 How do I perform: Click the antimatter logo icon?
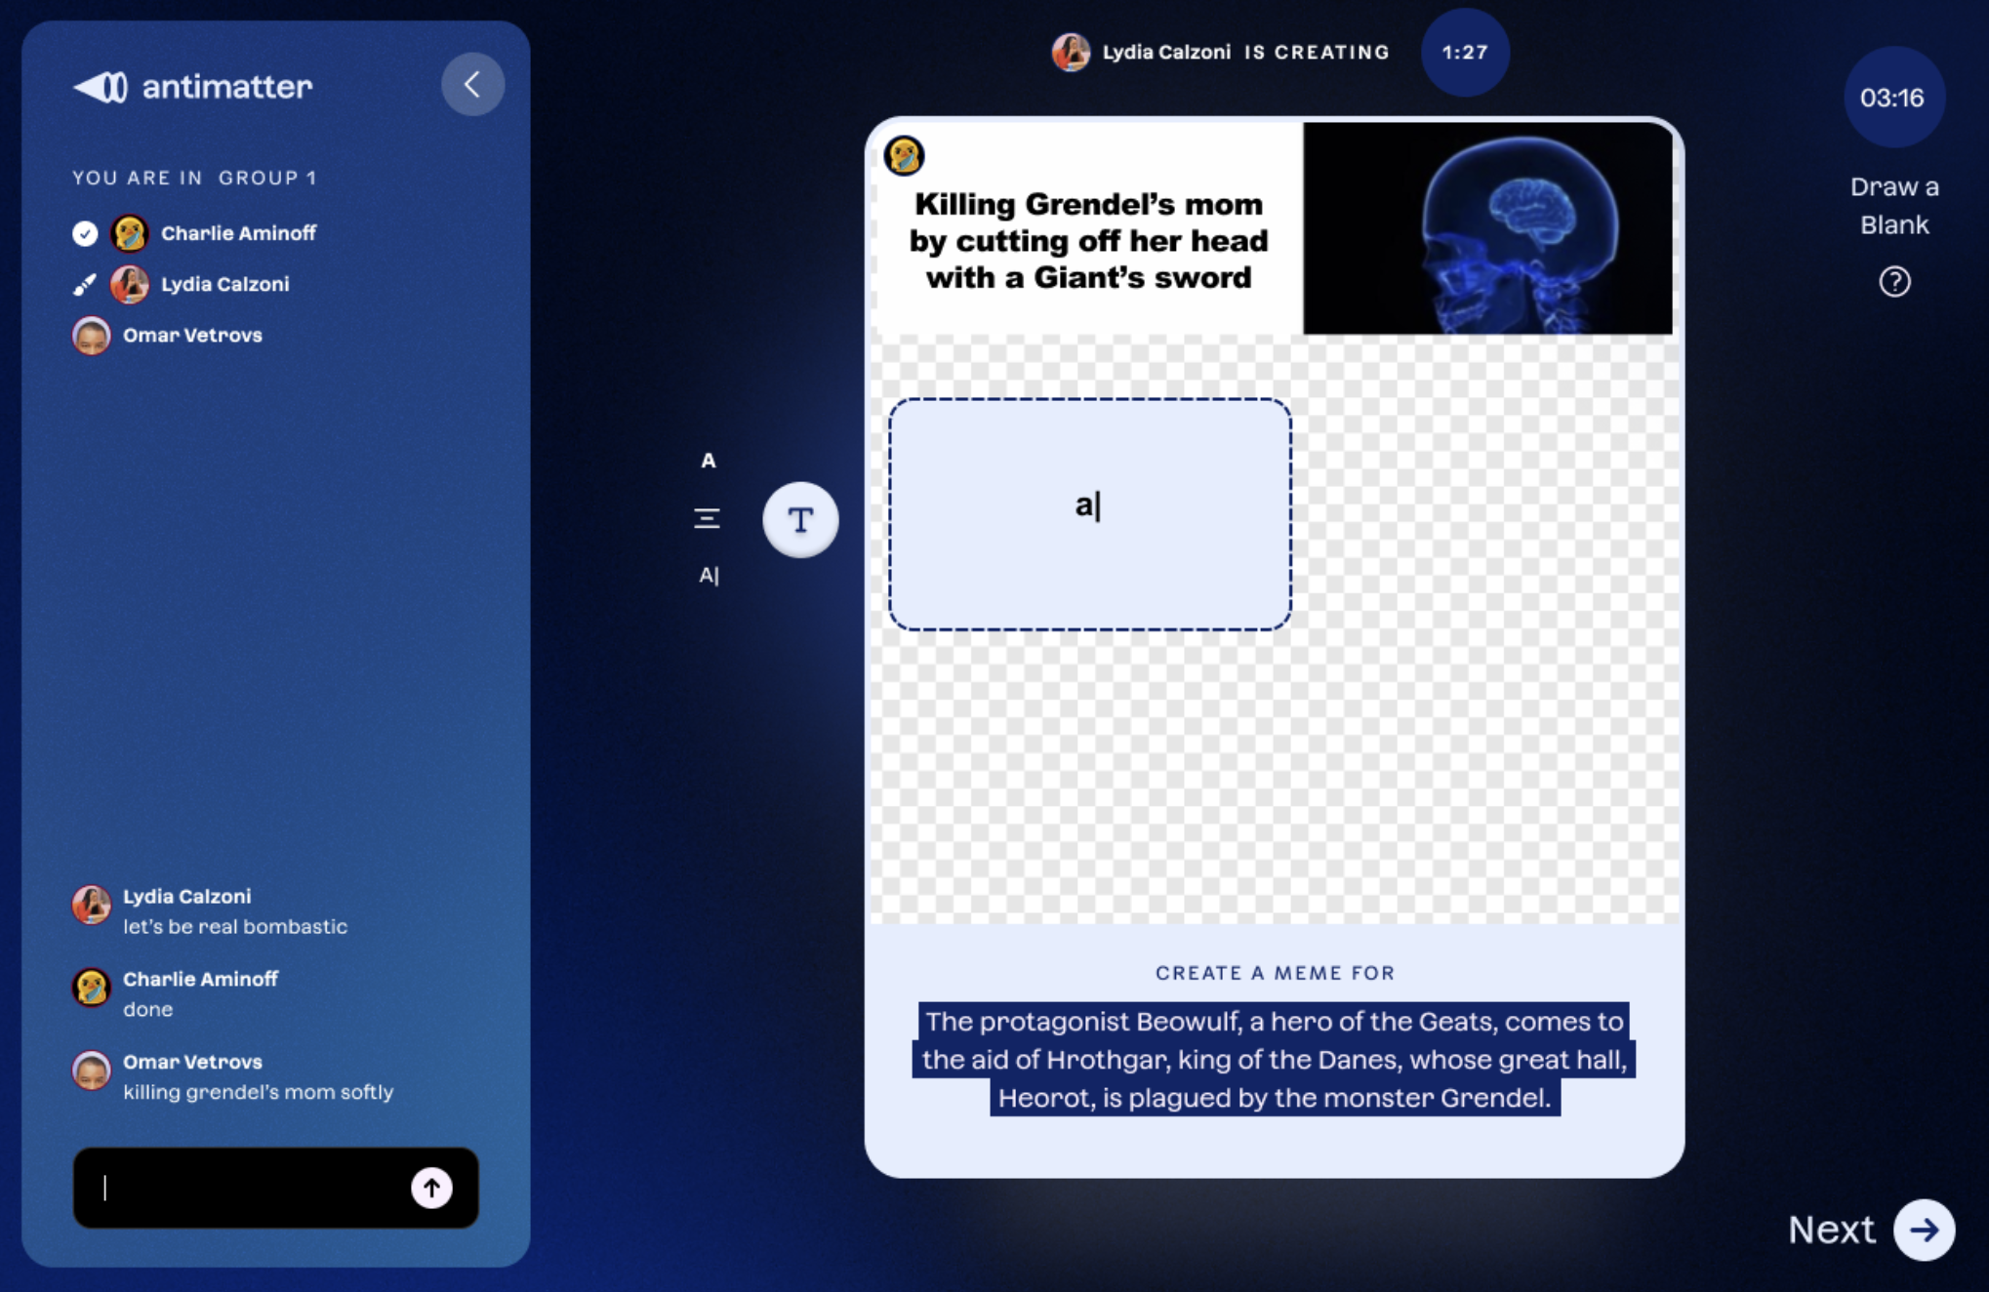pyautogui.click(x=101, y=87)
